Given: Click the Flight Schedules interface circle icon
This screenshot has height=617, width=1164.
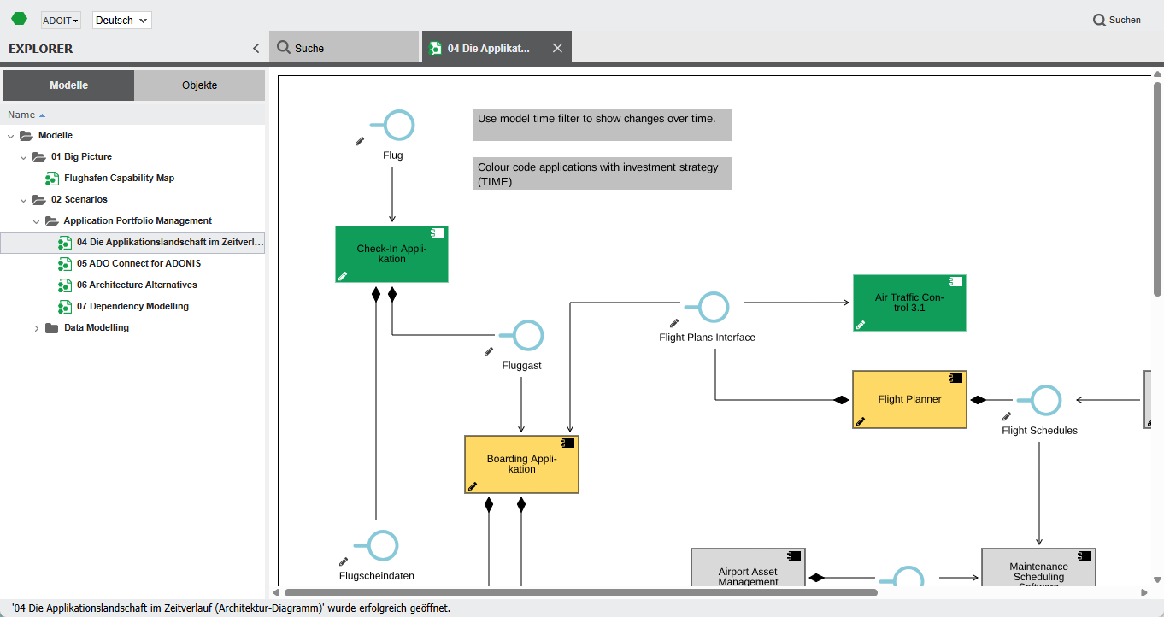Looking at the screenshot, I should coord(1045,400).
